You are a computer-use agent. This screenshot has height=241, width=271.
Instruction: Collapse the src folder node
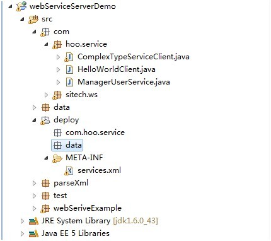(22, 20)
